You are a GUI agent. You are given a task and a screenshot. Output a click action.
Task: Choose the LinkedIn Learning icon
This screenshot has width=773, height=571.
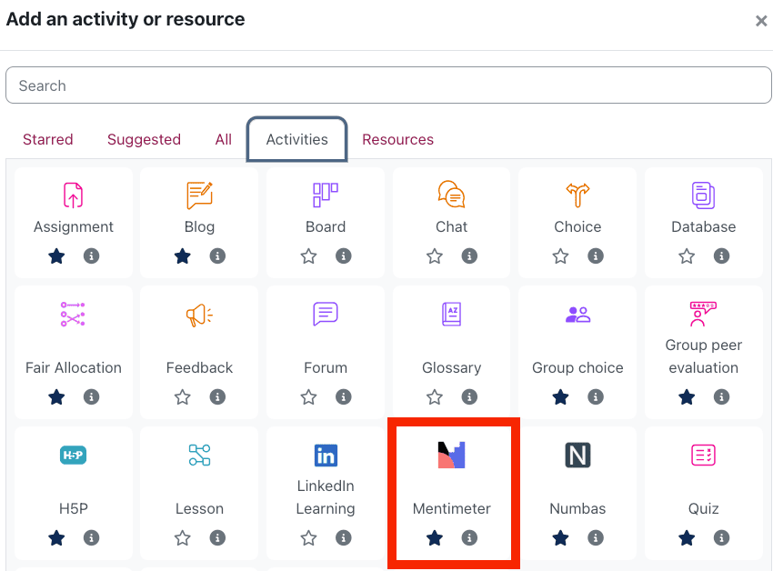(326, 456)
